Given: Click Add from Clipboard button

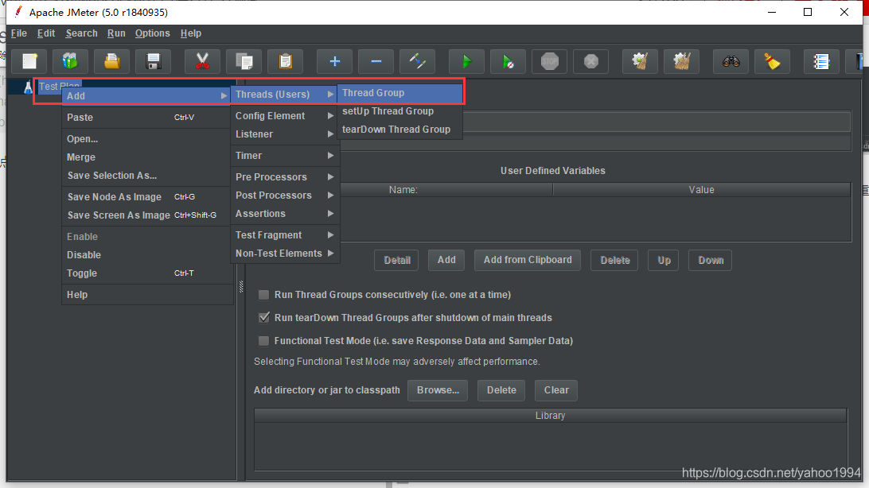Looking at the screenshot, I should (x=528, y=260).
